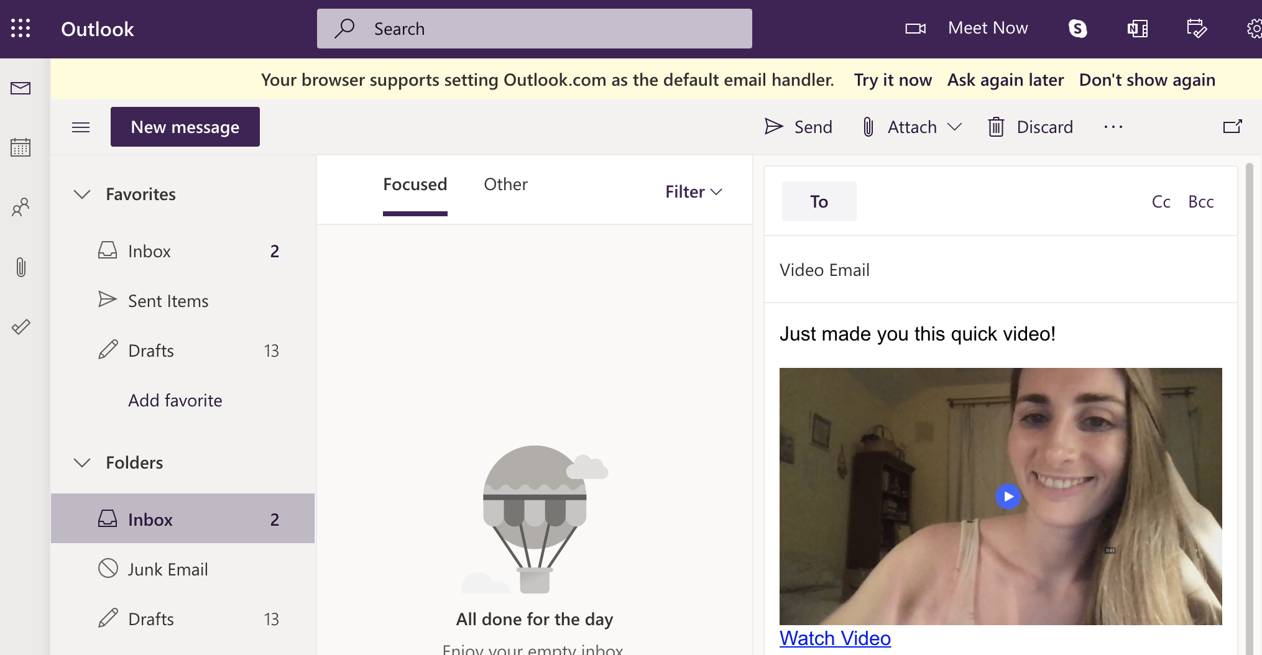Click the To recipients input area
This screenshot has height=655, width=1262.
click(1001, 201)
